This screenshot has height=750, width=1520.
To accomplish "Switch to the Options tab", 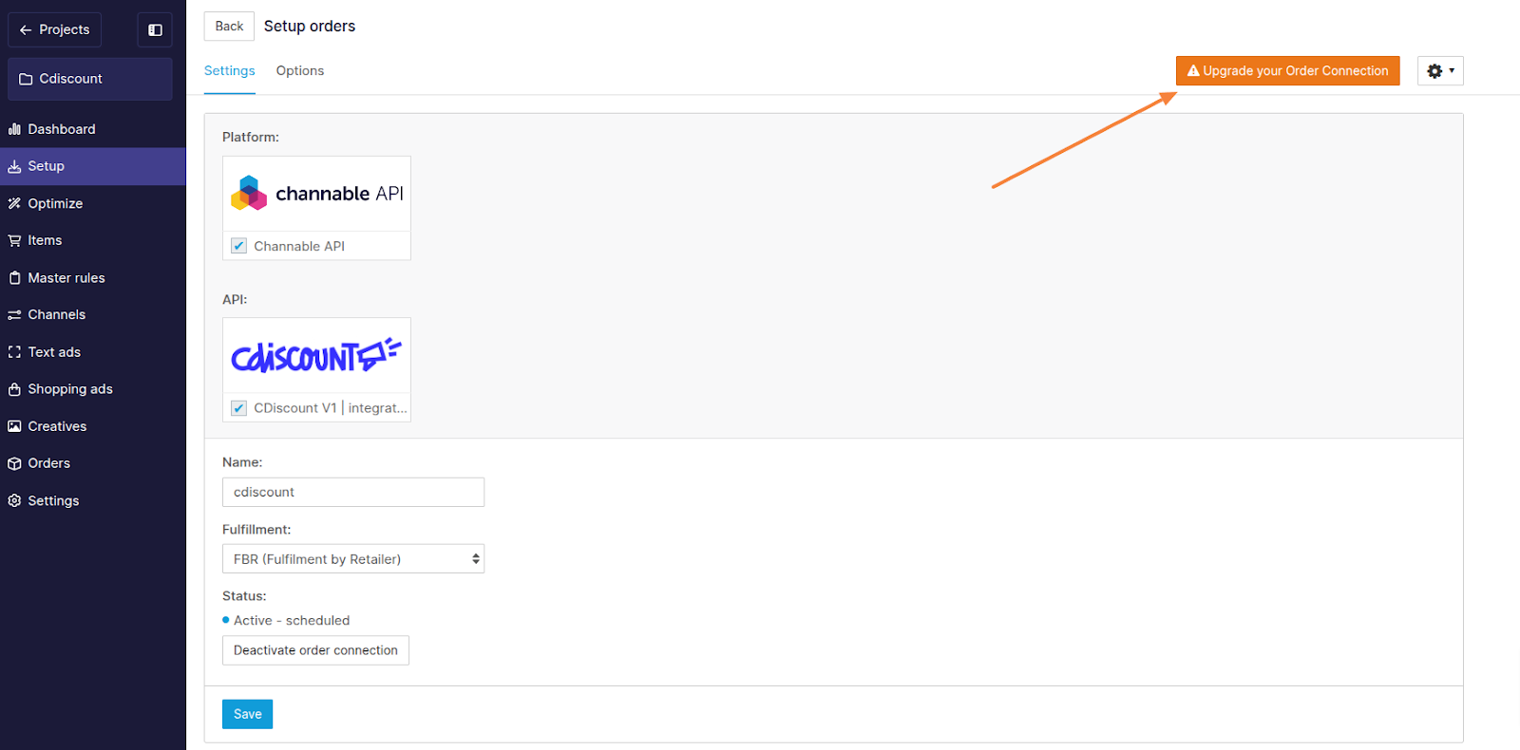I will (300, 71).
